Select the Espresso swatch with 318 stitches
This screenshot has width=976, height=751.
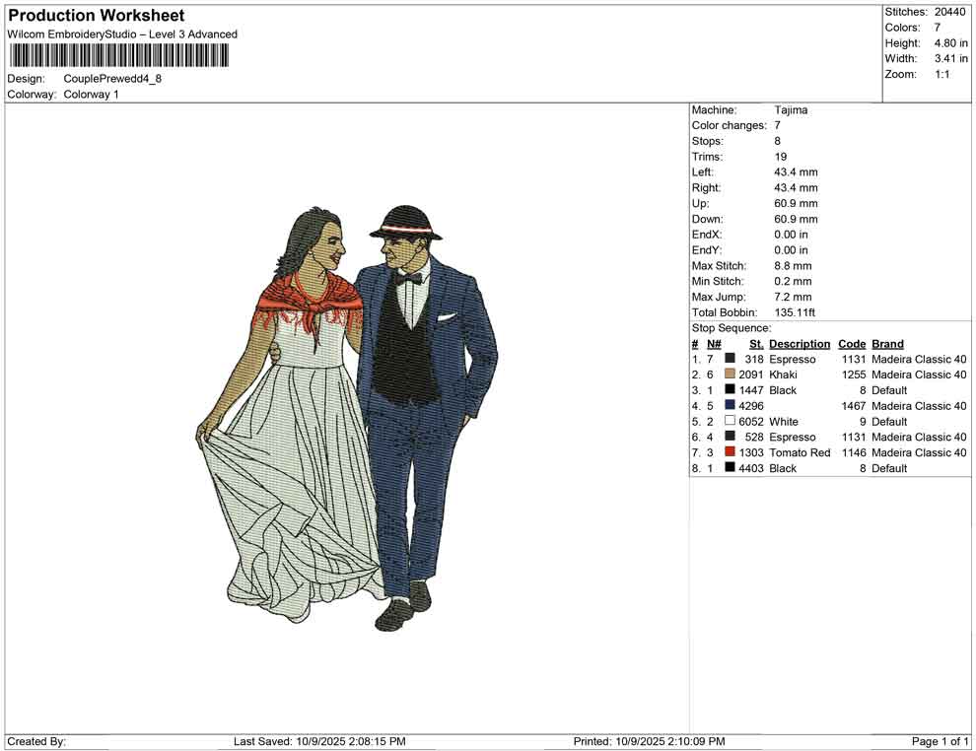730,360
